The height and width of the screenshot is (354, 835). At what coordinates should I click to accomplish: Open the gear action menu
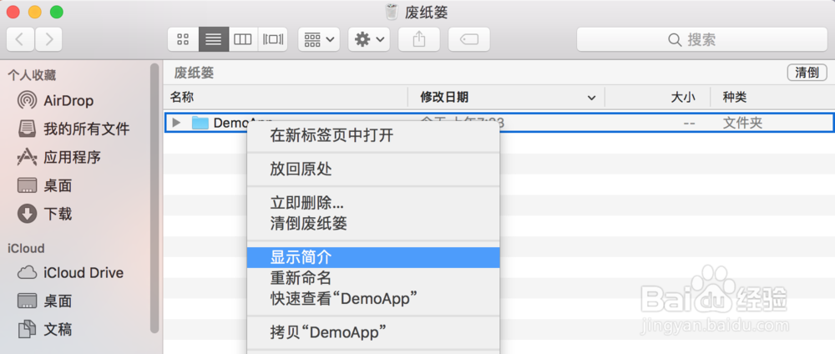point(369,39)
